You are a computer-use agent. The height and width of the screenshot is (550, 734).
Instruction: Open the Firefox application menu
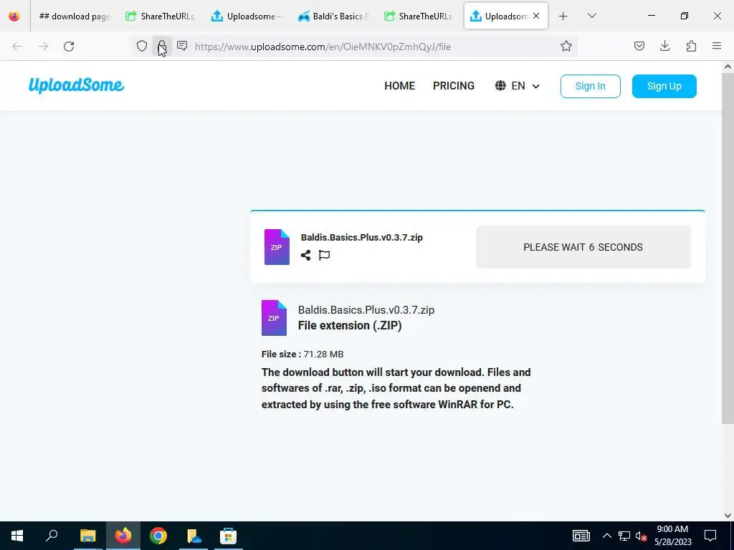point(717,46)
